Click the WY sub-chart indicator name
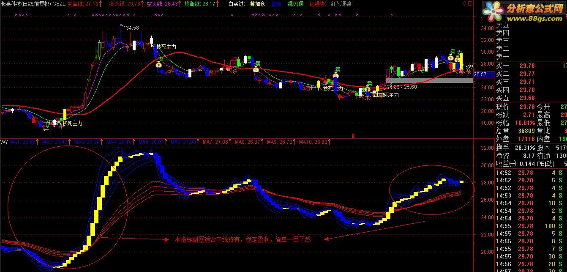The image size is (567, 272). (x=4, y=142)
